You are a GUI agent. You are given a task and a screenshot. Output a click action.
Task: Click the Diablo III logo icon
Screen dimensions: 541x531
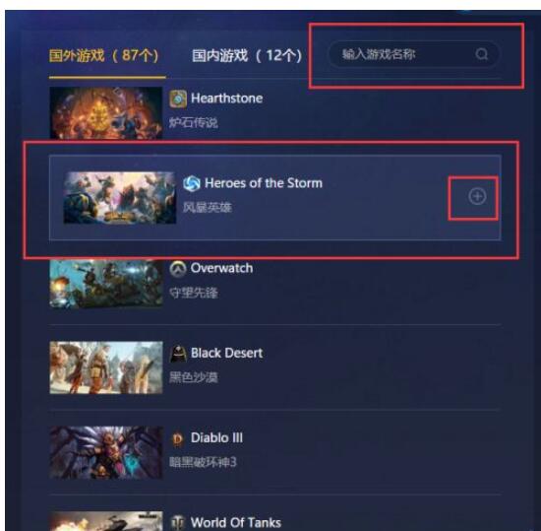[x=178, y=438]
